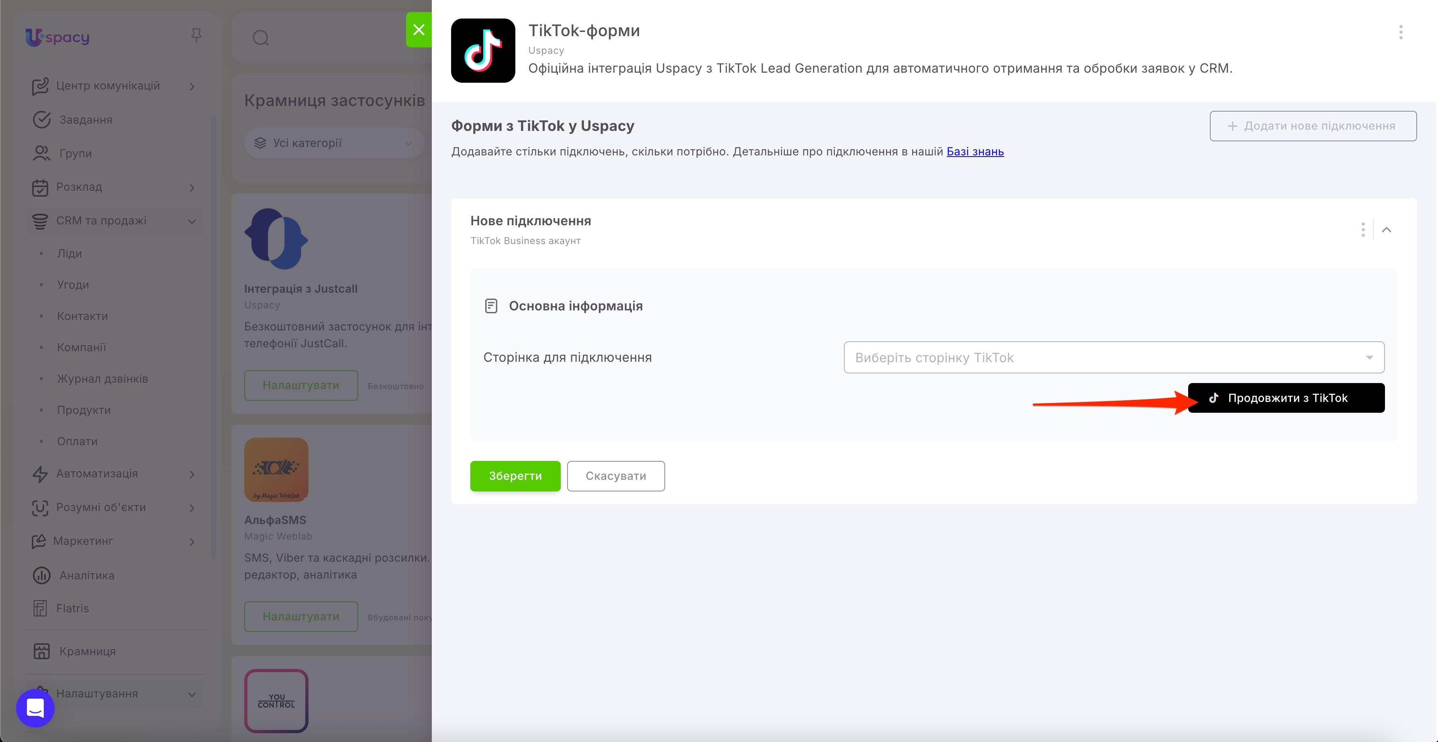Viewport: 1438px width, 742px height.
Task: Expand the Автоматизація chevron
Action: (x=192, y=475)
